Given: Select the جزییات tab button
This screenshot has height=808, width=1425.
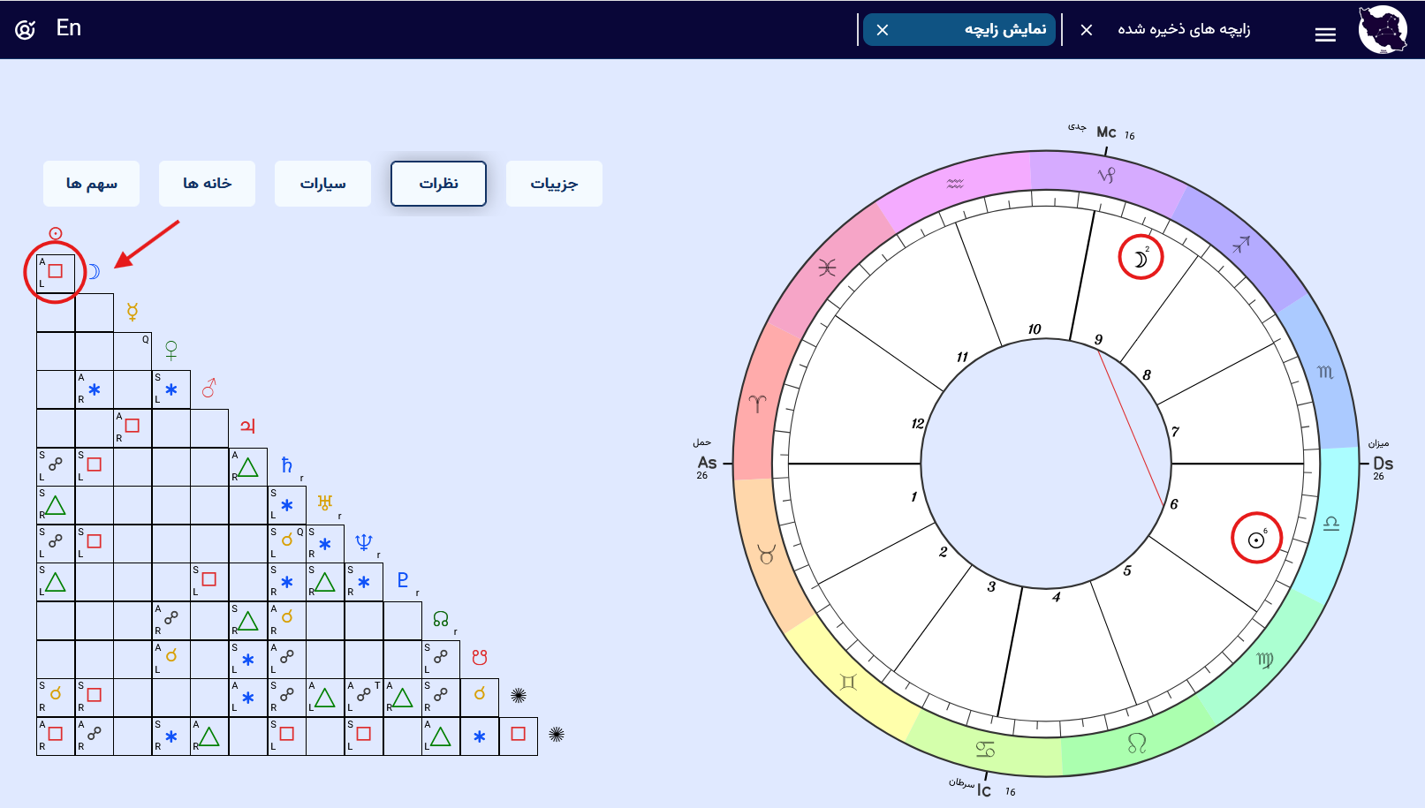Looking at the screenshot, I should tap(554, 184).
